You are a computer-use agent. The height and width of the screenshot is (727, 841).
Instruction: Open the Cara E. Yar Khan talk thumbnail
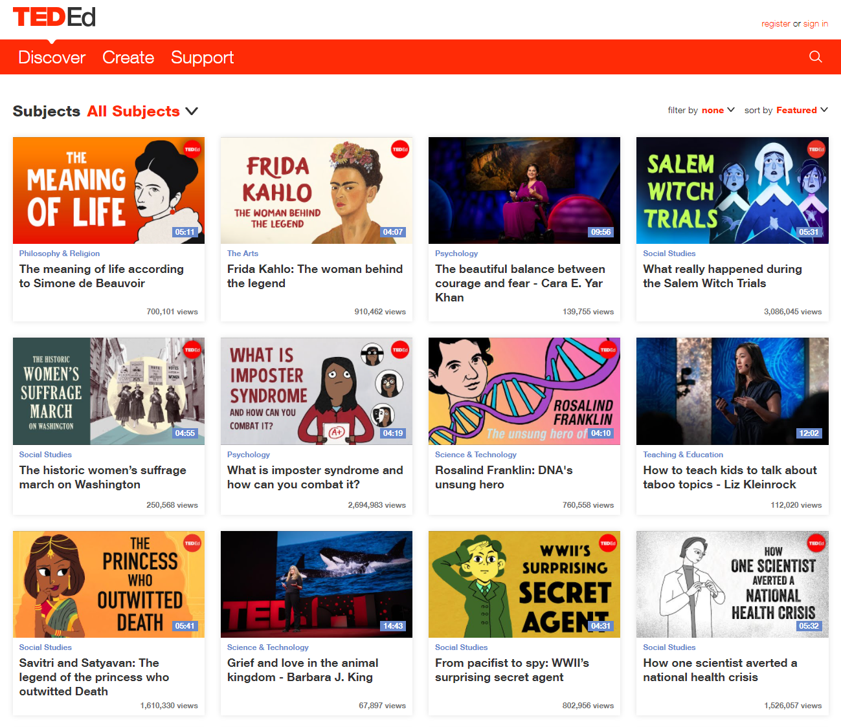tap(524, 190)
